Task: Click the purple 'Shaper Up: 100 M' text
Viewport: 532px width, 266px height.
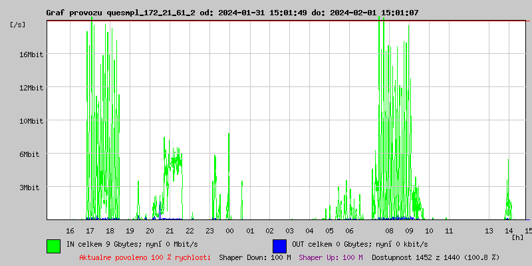Action: point(331,257)
